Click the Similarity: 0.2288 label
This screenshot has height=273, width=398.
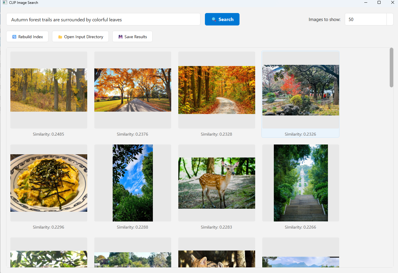[x=132, y=227]
